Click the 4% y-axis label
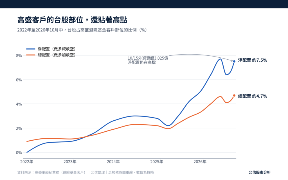288x180 pixels. (19, 104)
